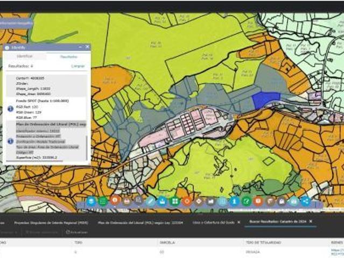Select the orange identify info tool

click(x=115, y=201)
